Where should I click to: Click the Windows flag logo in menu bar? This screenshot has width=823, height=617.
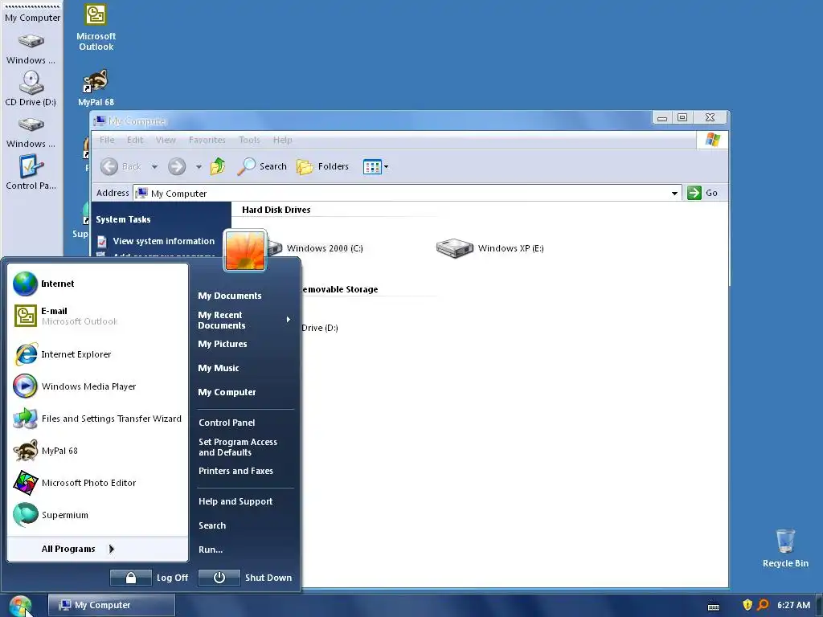[713, 140]
